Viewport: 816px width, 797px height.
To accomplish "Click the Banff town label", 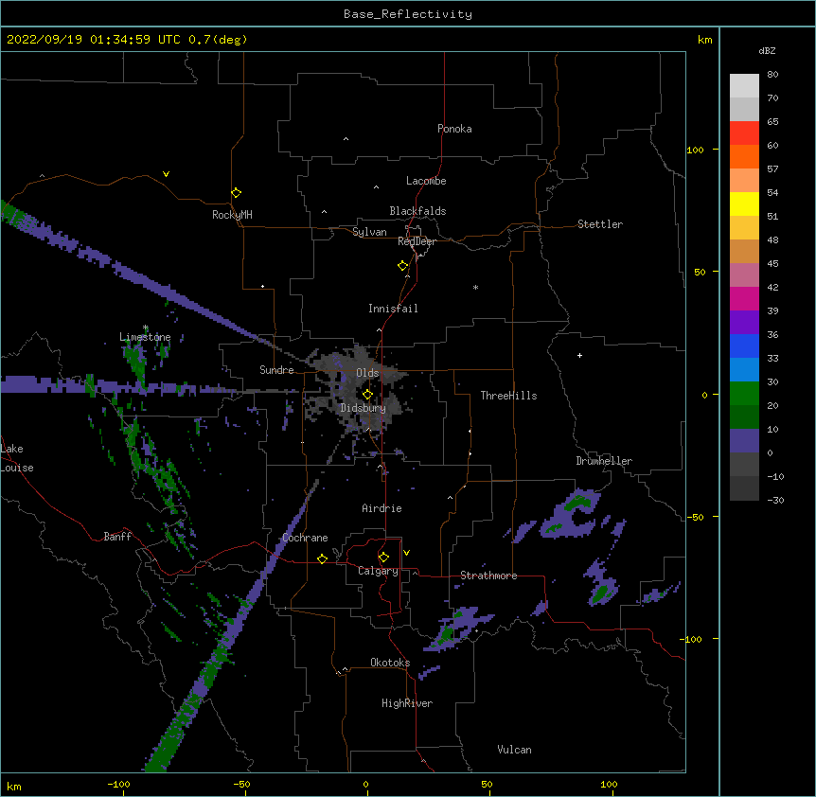I will click(117, 537).
